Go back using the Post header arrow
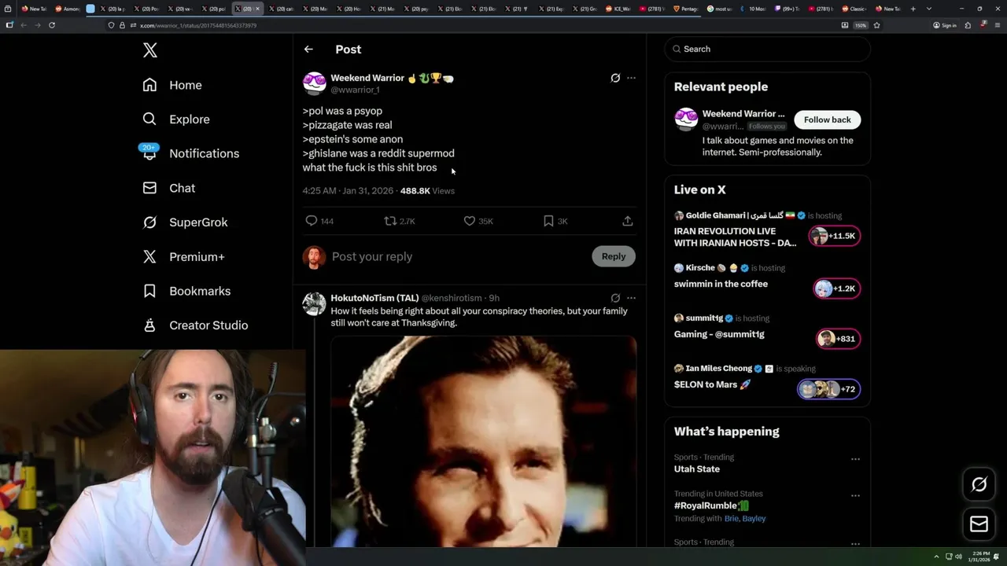The height and width of the screenshot is (566, 1007). (x=308, y=49)
